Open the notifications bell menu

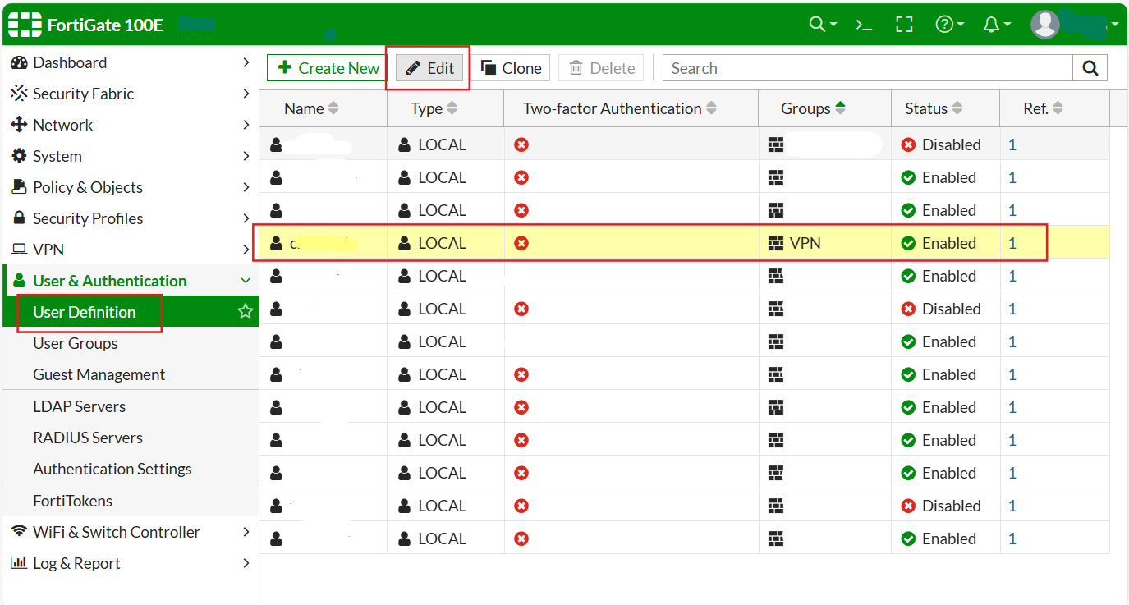tap(997, 25)
